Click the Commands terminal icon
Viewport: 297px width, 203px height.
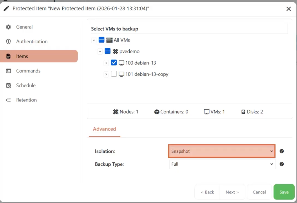pyautogui.click(x=8, y=71)
